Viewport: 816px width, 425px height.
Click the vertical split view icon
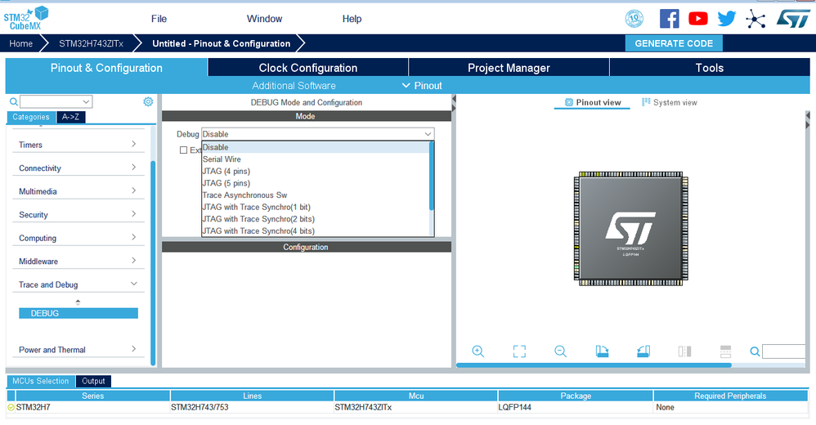point(684,351)
